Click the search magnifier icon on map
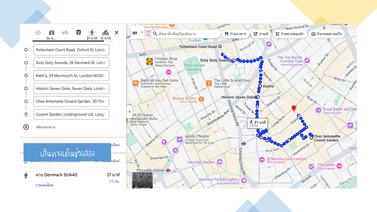 click(155, 34)
